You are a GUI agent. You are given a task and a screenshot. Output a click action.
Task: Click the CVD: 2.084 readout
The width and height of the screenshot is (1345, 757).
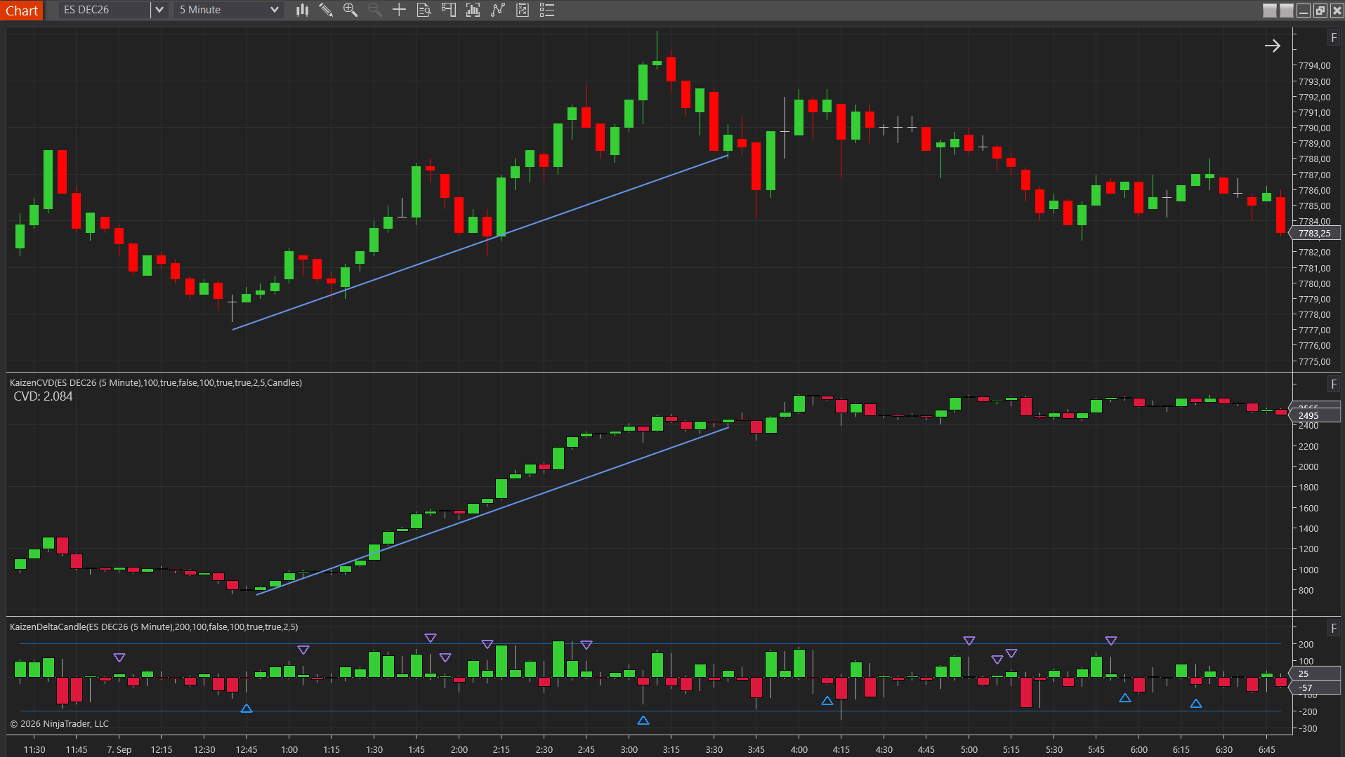click(x=43, y=396)
